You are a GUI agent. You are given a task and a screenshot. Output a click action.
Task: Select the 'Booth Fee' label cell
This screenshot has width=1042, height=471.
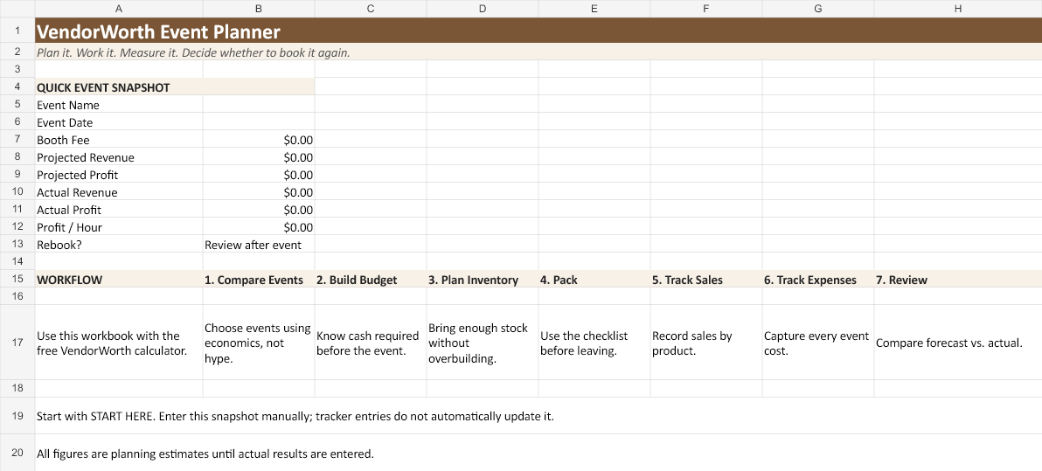pos(118,140)
